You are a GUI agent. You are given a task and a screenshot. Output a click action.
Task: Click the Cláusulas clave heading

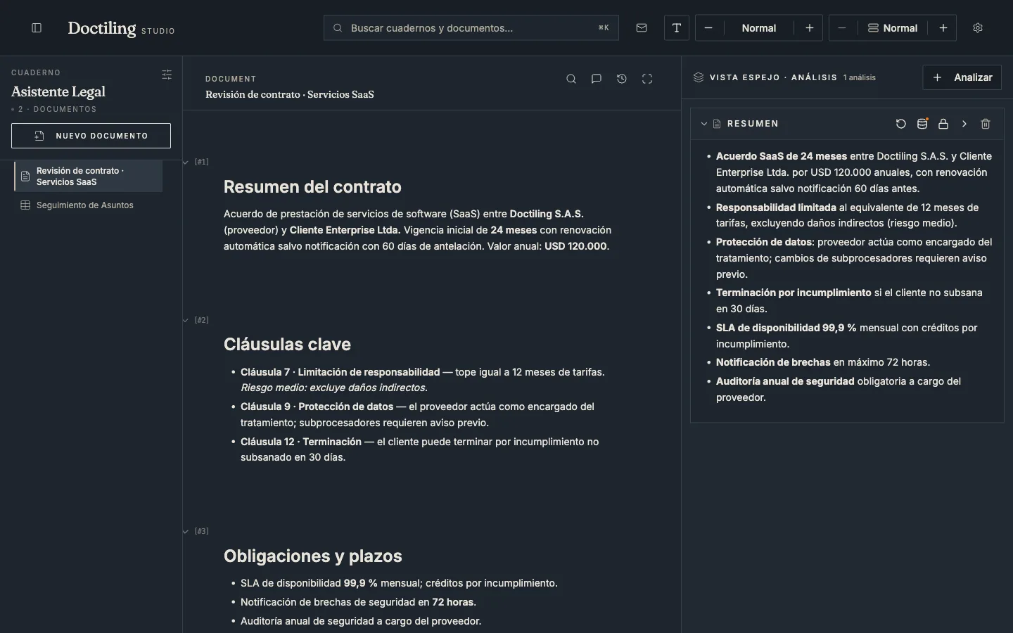click(x=287, y=345)
